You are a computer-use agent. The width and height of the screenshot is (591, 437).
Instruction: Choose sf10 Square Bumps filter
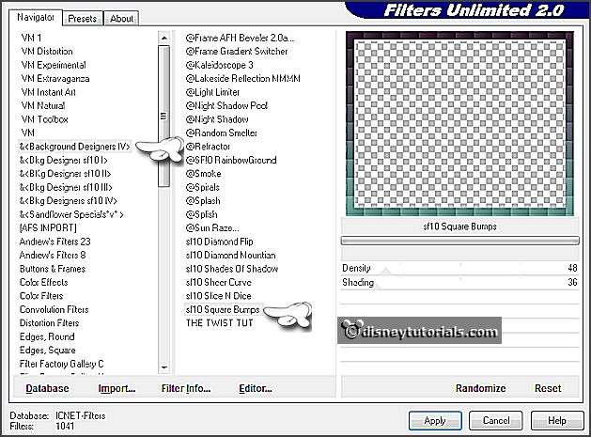click(x=223, y=309)
